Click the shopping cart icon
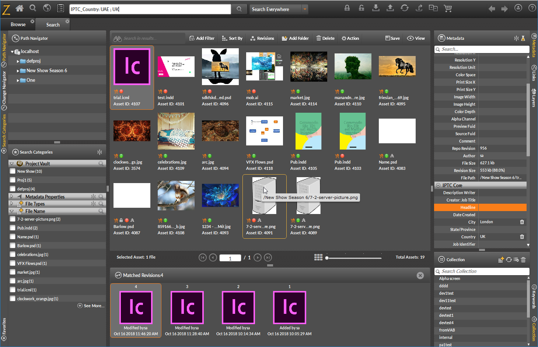The height and width of the screenshot is (347, 538). (448, 8)
